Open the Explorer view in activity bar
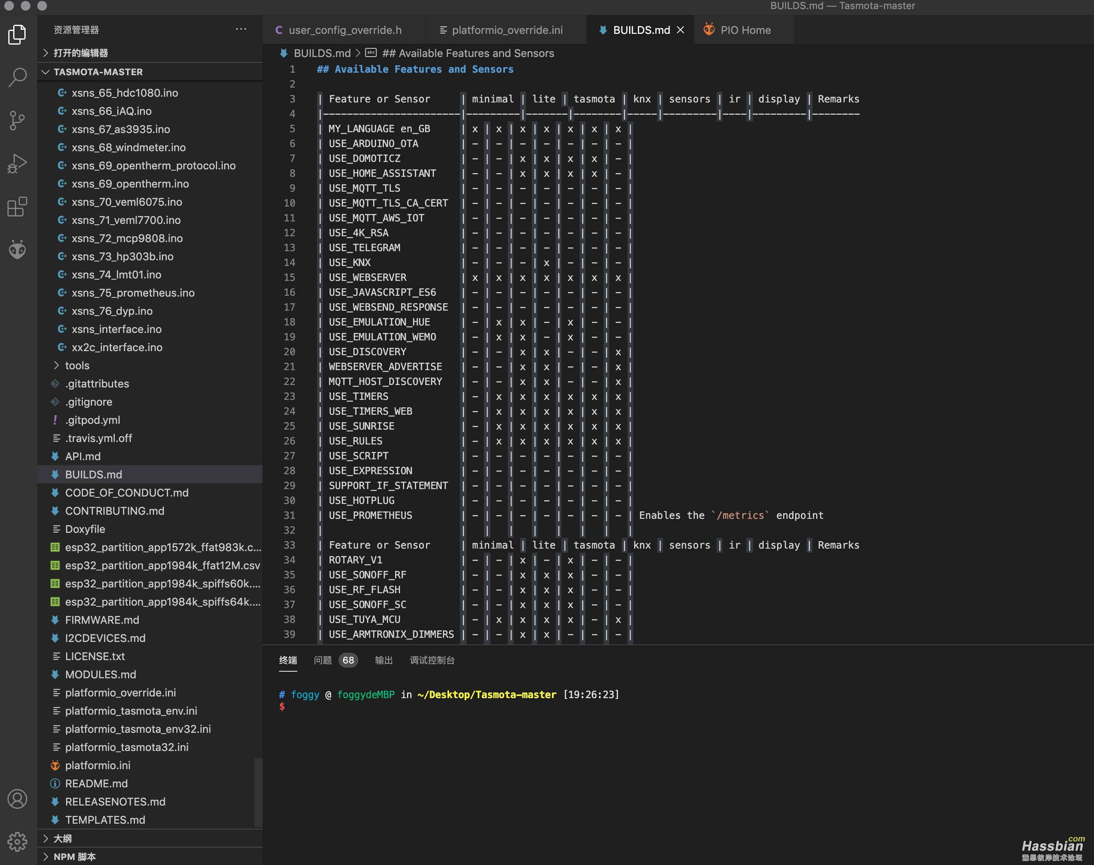This screenshot has height=865, width=1094. 17,34
